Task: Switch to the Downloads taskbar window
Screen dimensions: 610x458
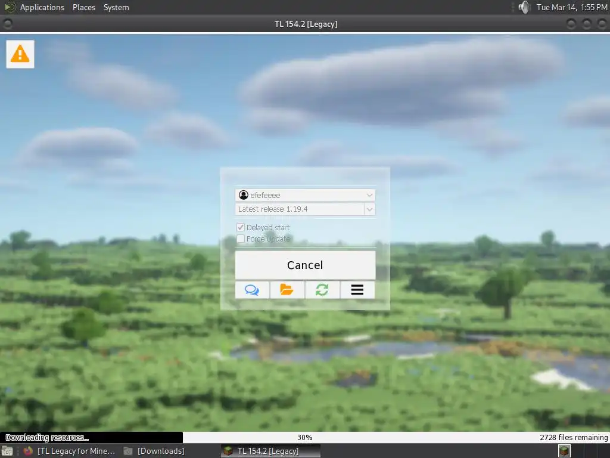Action: [155, 451]
